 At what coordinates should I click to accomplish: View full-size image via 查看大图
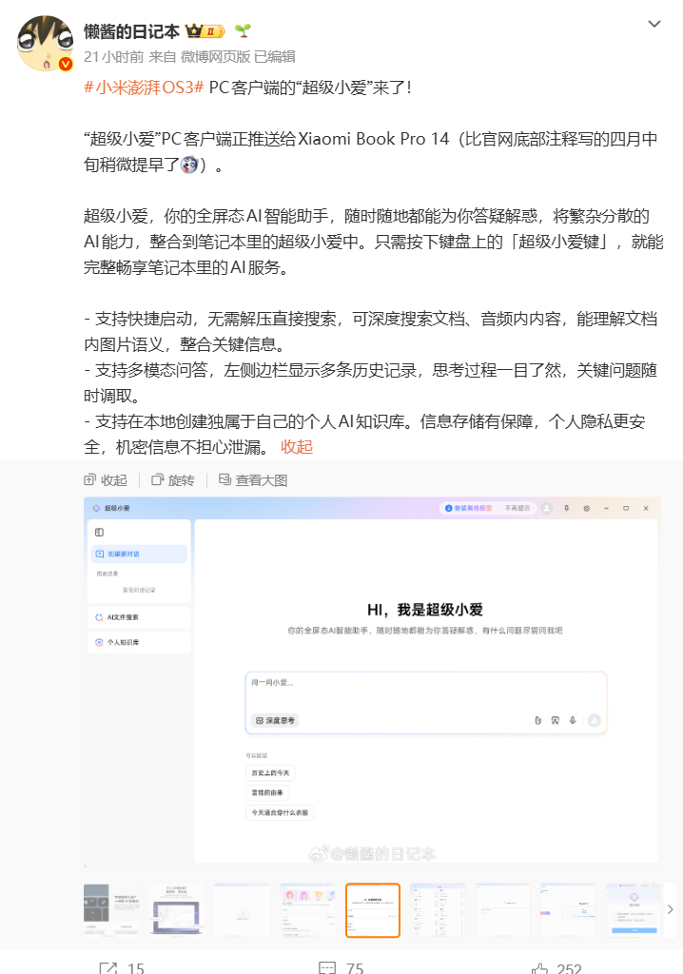click(252, 480)
